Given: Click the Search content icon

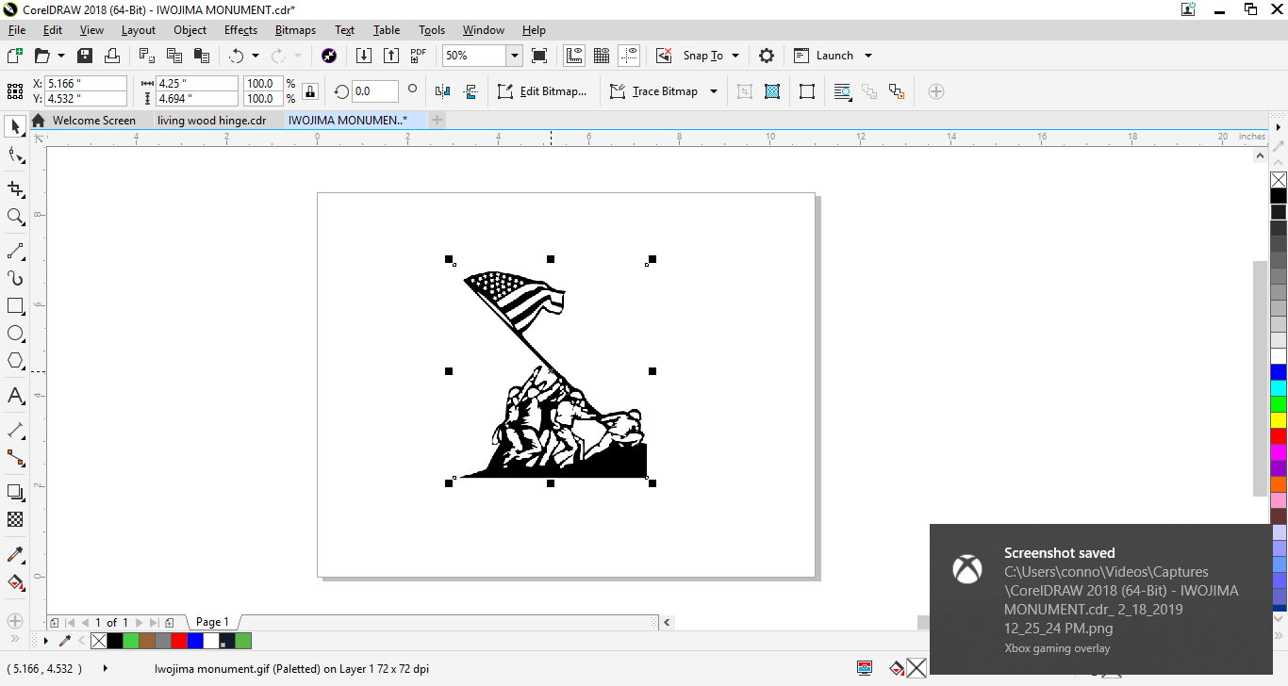Looking at the screenshot, I should (x=328, y=56).
